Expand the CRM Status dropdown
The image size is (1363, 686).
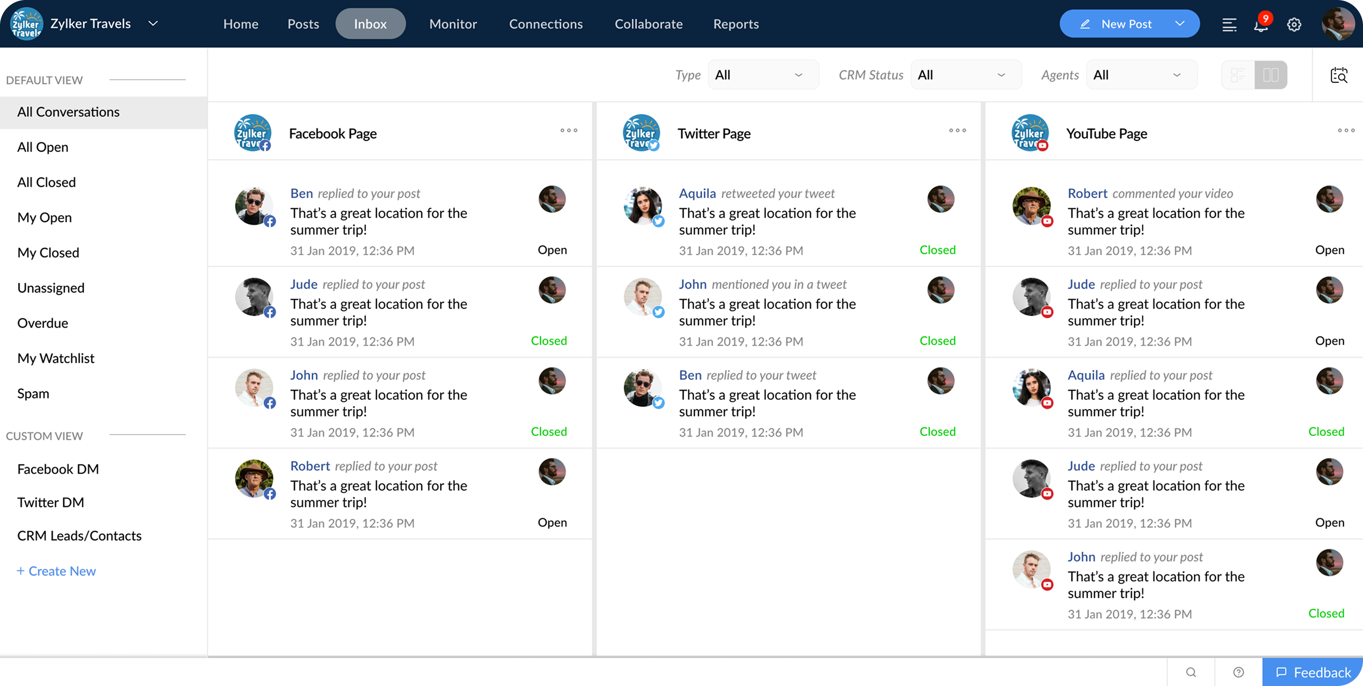[965, 75]
